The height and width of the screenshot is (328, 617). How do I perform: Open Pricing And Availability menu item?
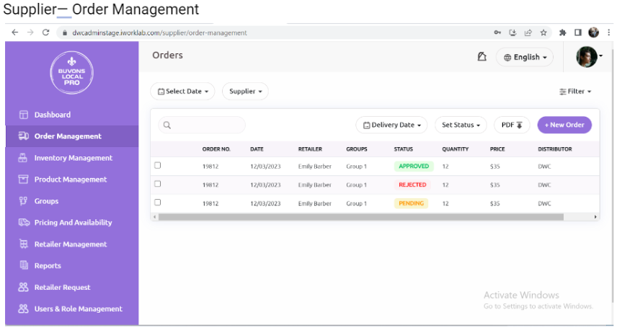coord(73,223)
